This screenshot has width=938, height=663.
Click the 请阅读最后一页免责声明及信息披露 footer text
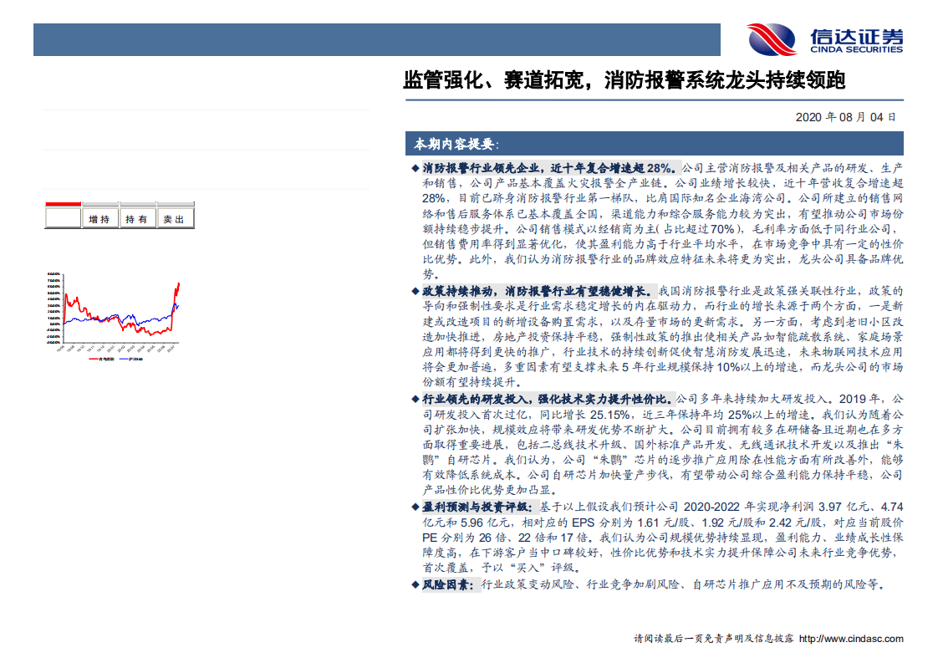(x=714, y=639)
